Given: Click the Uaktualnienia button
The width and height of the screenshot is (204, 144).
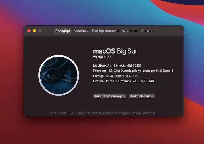Looking at the screenshot, I should (x=142, y=96).
